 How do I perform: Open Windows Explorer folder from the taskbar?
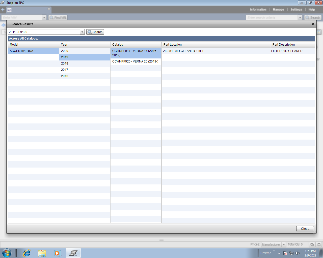pos(42,253)
